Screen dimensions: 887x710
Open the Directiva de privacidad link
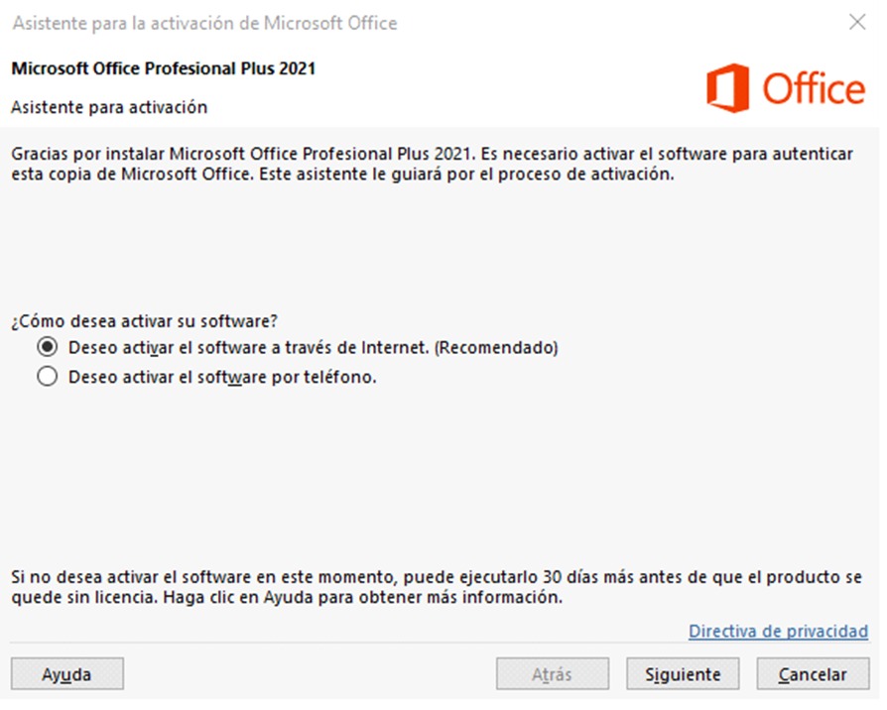coord(778,631)
